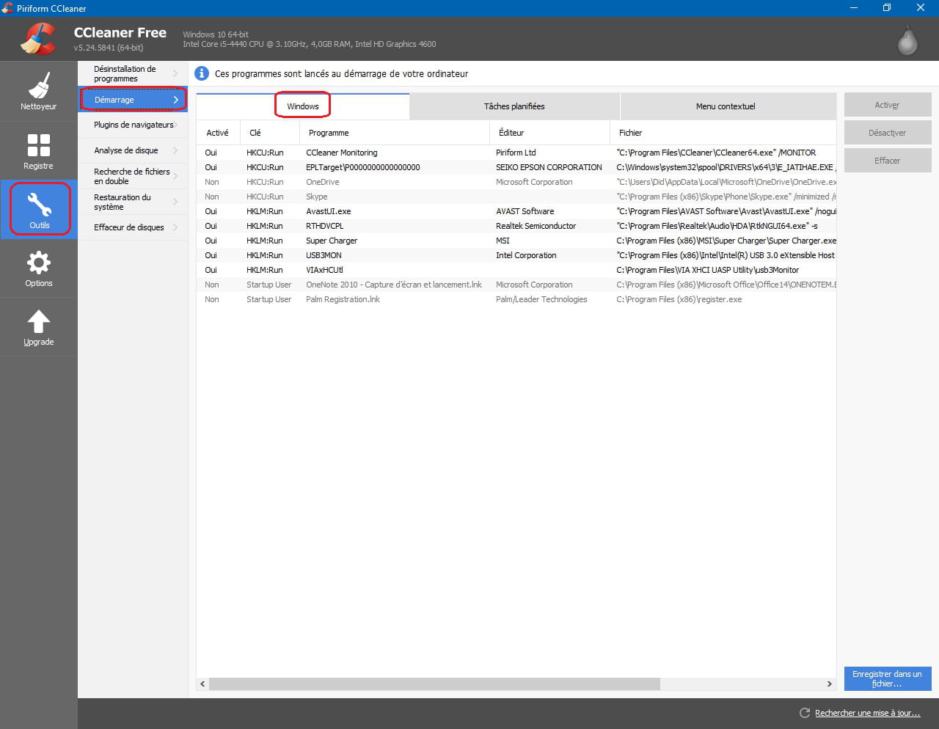Click Rechercher une mise à jour link
Image resolution: width=939 pixels, height=729 pixels.
click(x=867, y=713)
